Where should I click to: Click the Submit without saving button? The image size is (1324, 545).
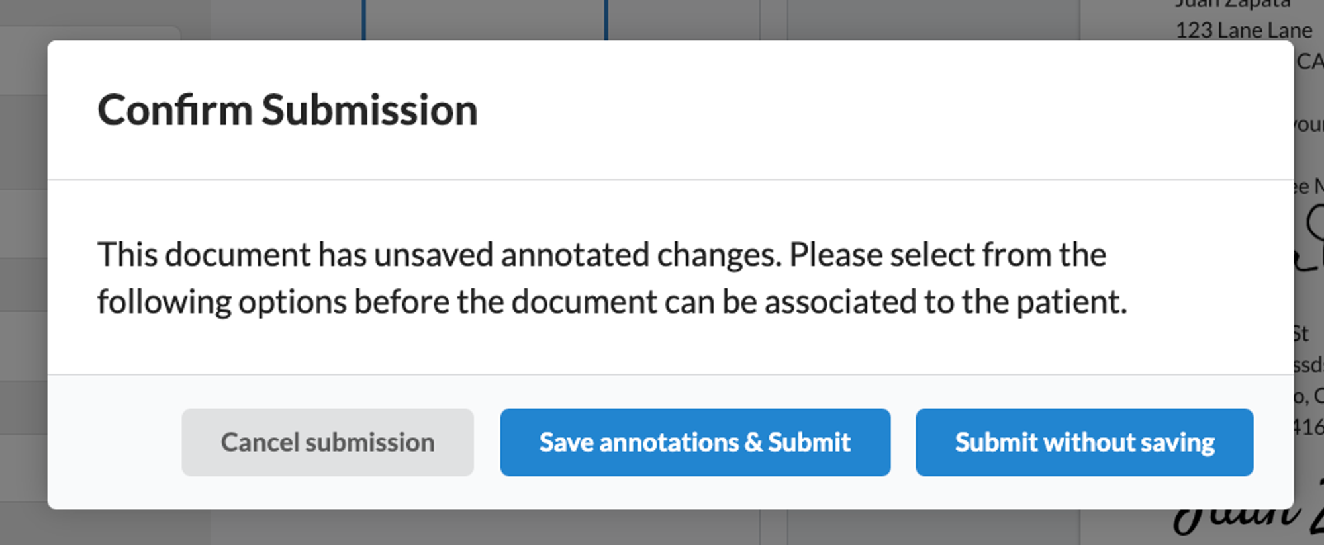1084,442
